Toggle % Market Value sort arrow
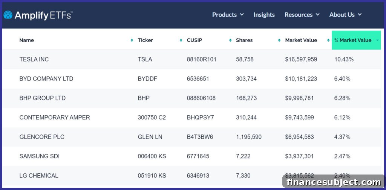The width and height of the screenshot is (386, 190). click(x=377, y=40)
